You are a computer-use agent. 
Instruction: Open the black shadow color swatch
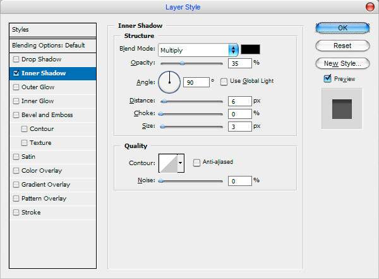click(x=250, y=49)
